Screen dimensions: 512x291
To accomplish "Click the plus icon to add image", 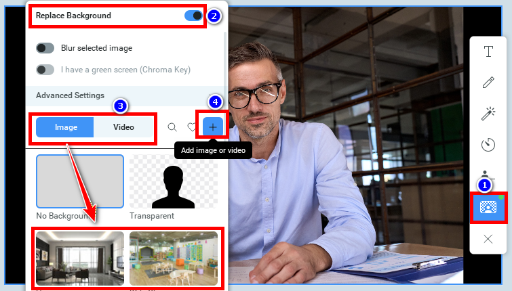I will click(x=213, y=127).
